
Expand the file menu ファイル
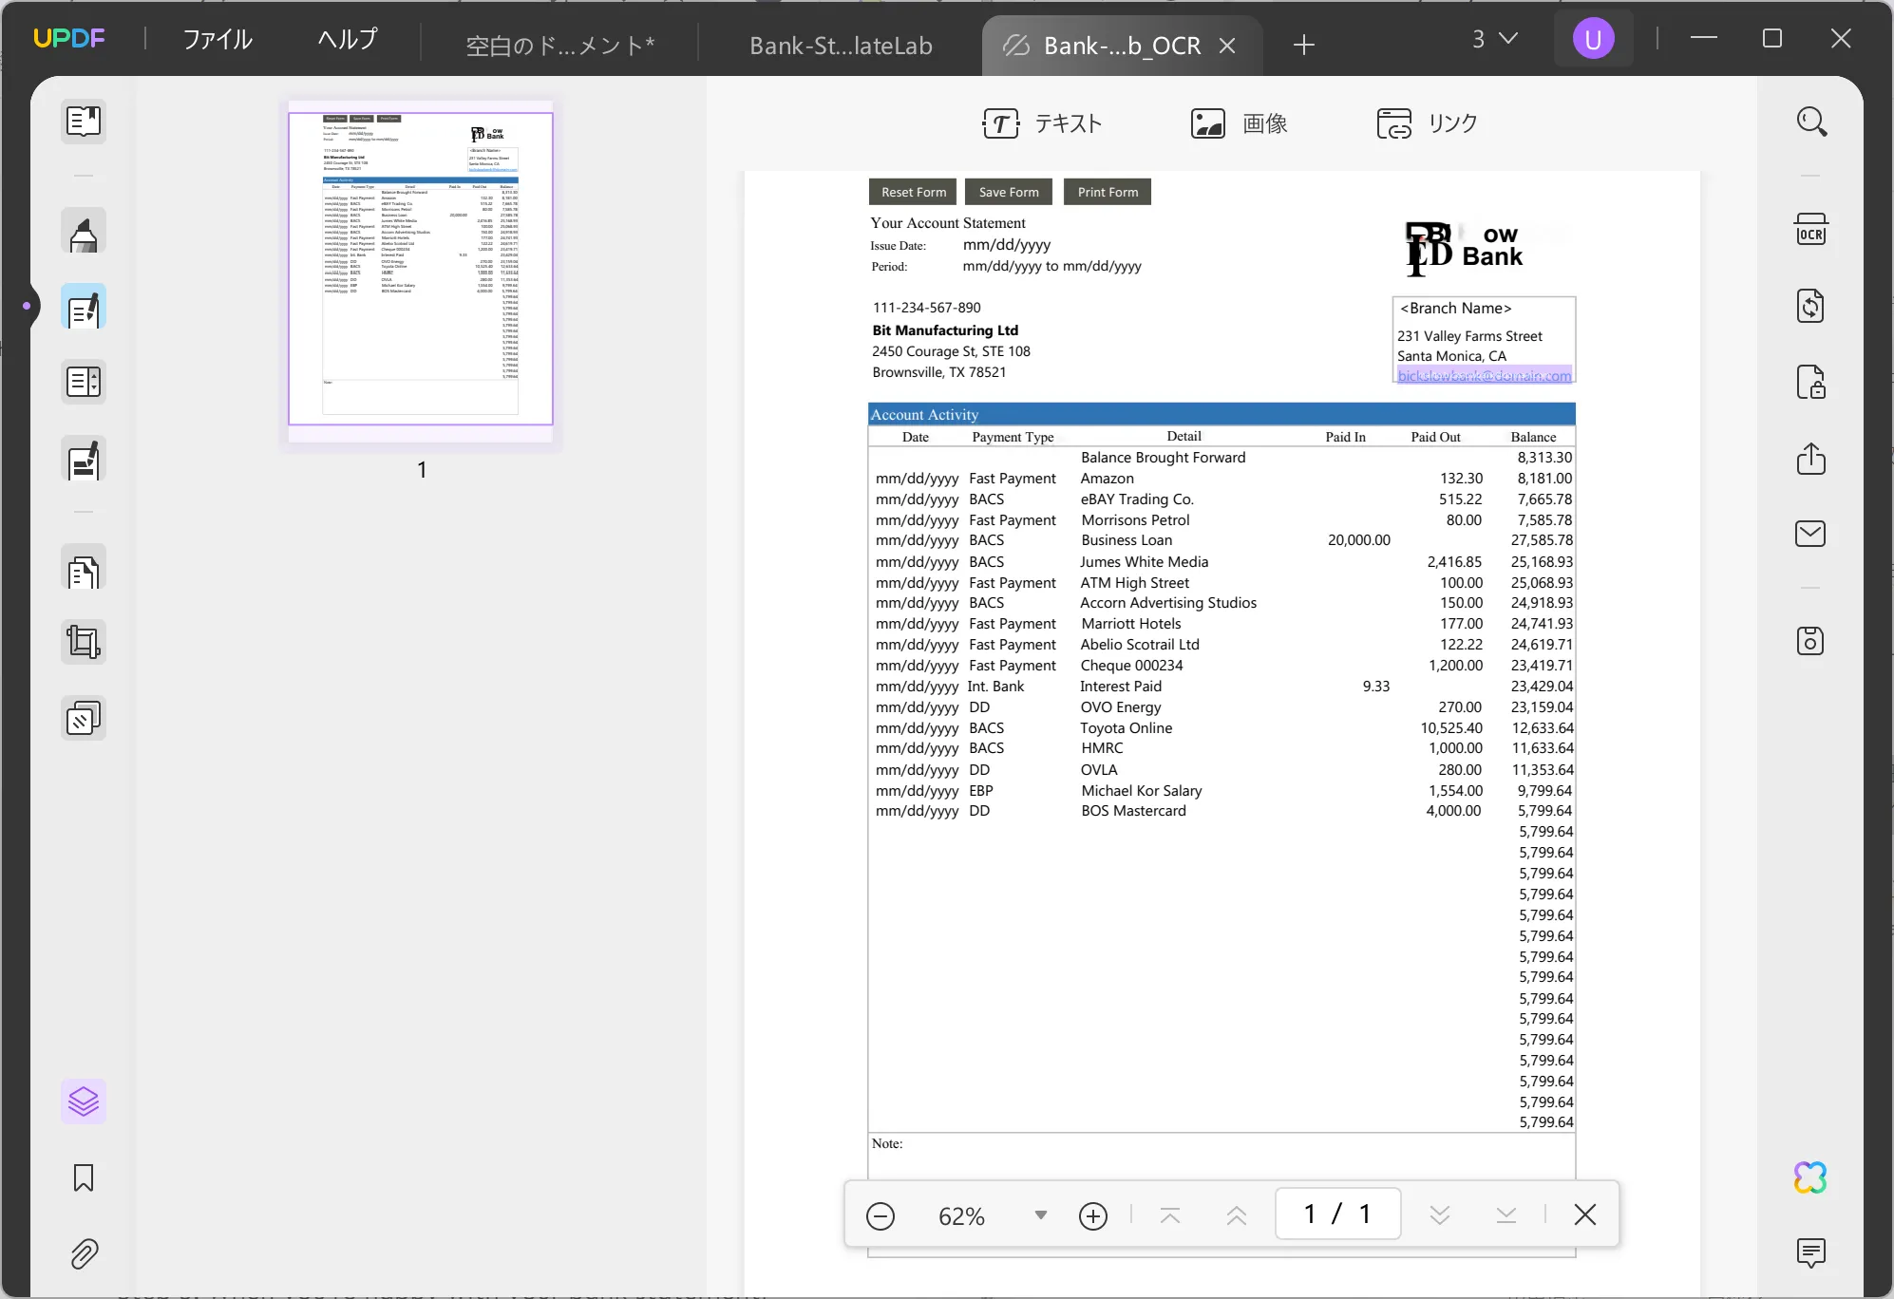pyautogui.click(x=218, y=39)
